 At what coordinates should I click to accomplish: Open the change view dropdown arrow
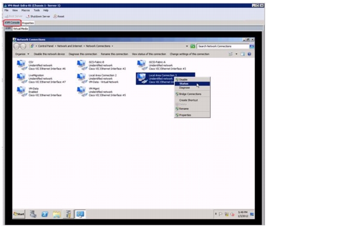pyautogui.click(x=236, y=54)
